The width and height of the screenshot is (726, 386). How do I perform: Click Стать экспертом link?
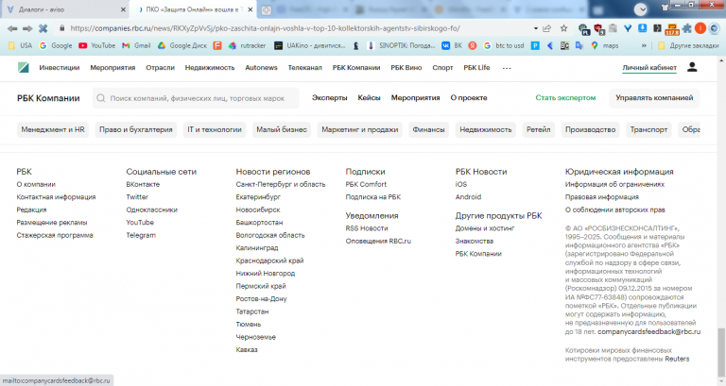coord(565,97)
